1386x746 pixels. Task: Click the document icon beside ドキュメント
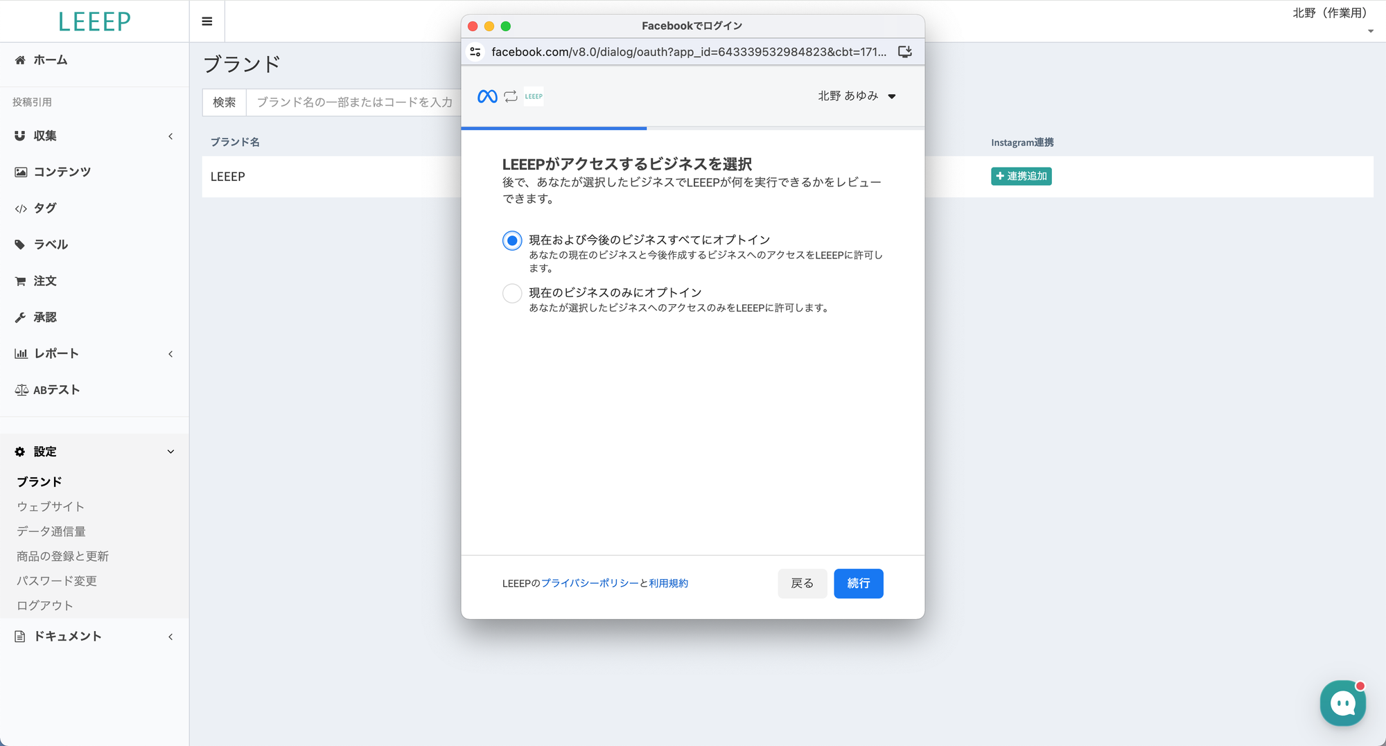coord(20,637)
